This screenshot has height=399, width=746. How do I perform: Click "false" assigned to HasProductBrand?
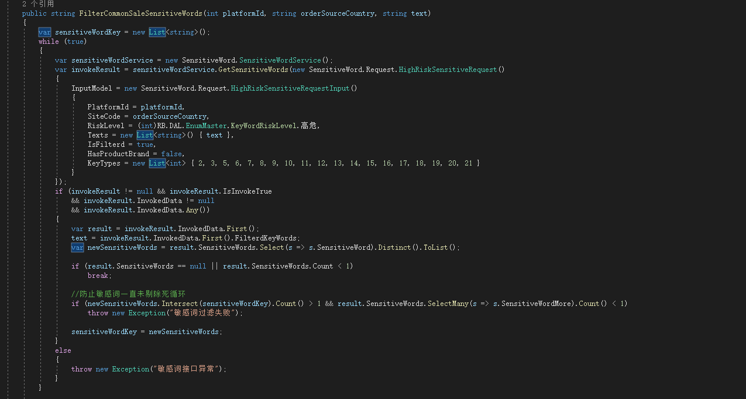[x=171, y=154]
